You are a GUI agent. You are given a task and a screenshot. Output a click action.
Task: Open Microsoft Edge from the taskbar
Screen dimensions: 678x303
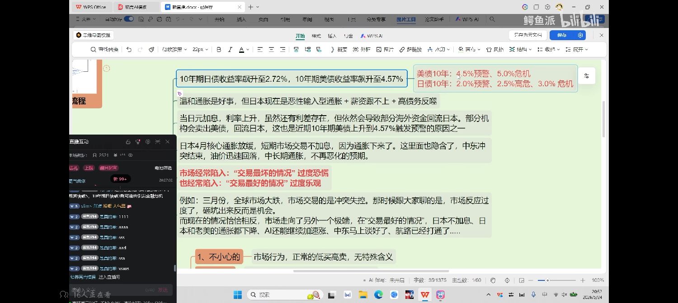(x=378, y=295)
